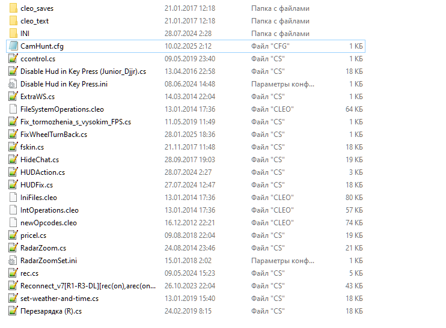
Task: Select HUDAction.cs in the file list
Action: coord(42,172)
